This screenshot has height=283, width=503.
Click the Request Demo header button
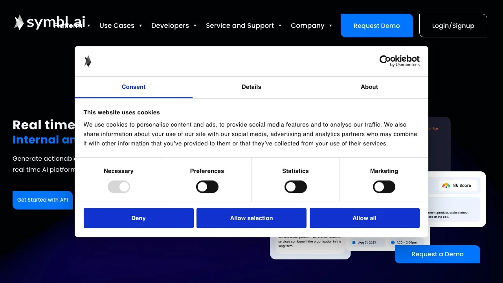[x=377, y=26]
